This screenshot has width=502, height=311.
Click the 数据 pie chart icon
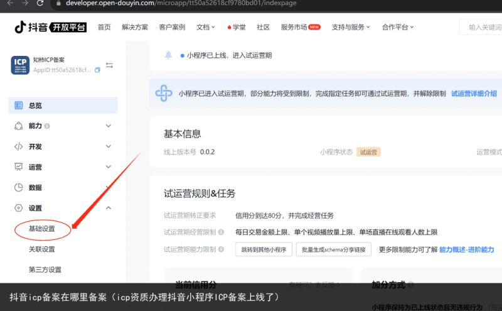click(19, 187)
